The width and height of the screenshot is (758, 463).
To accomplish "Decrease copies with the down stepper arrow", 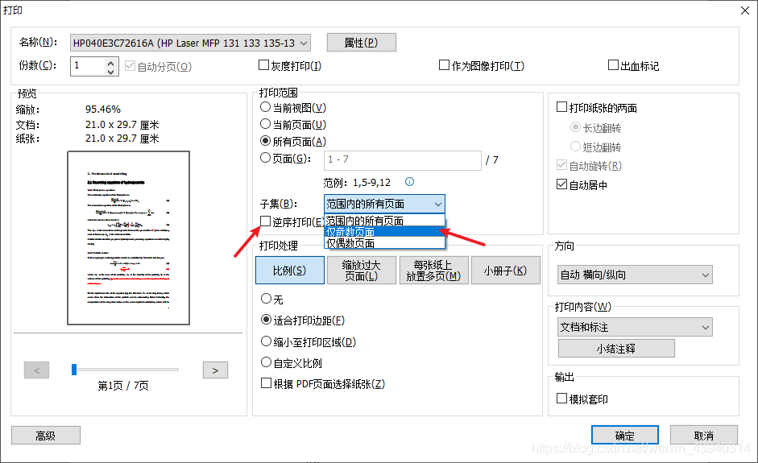I will (x=110, y=71).
